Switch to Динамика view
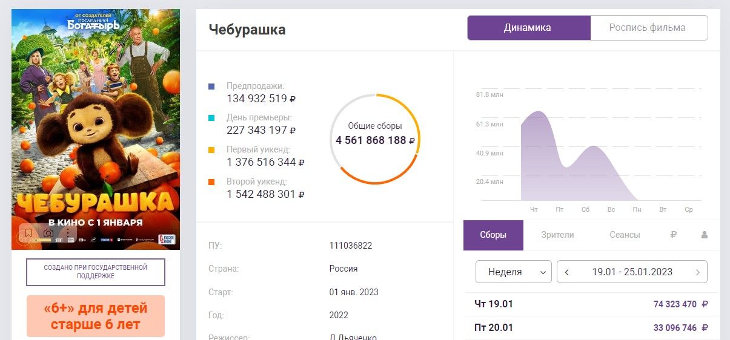 (x=528, y=28)
